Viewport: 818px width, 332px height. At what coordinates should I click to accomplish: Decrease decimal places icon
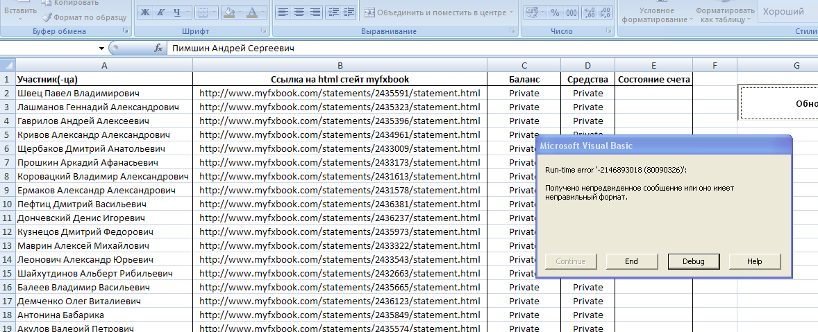click(x=605, y=12)
